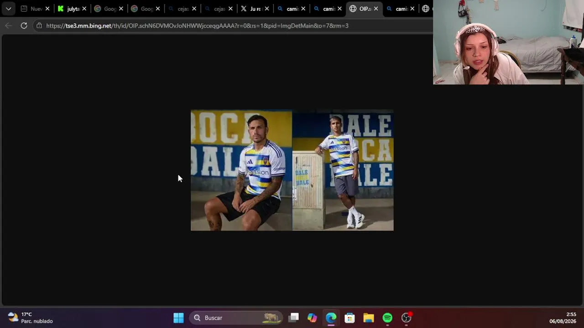Open the Windows Start menu

(x=178, y=318)
